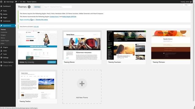This screenshot has height=109, width=195.
Task: Click the large plus icon to add theme
Action: point(82,84)
